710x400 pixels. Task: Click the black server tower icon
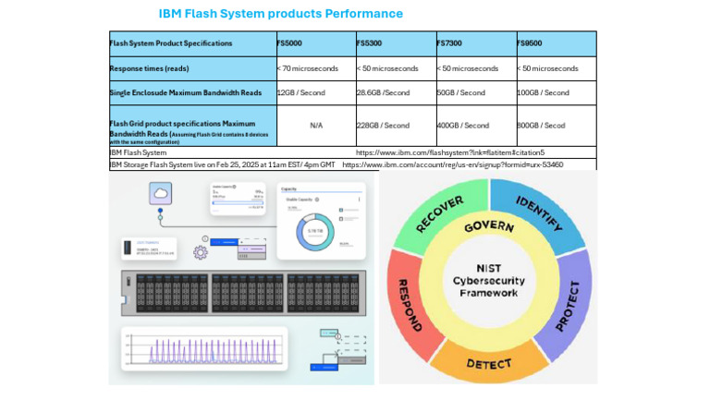click(128, 248)
